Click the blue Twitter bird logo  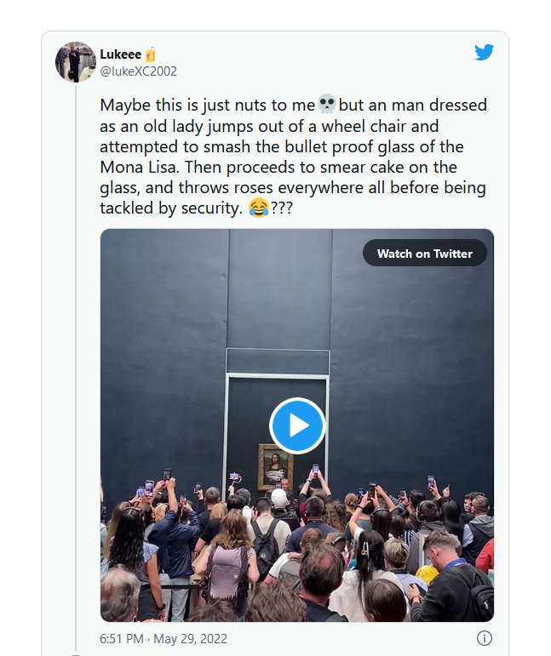484,53
